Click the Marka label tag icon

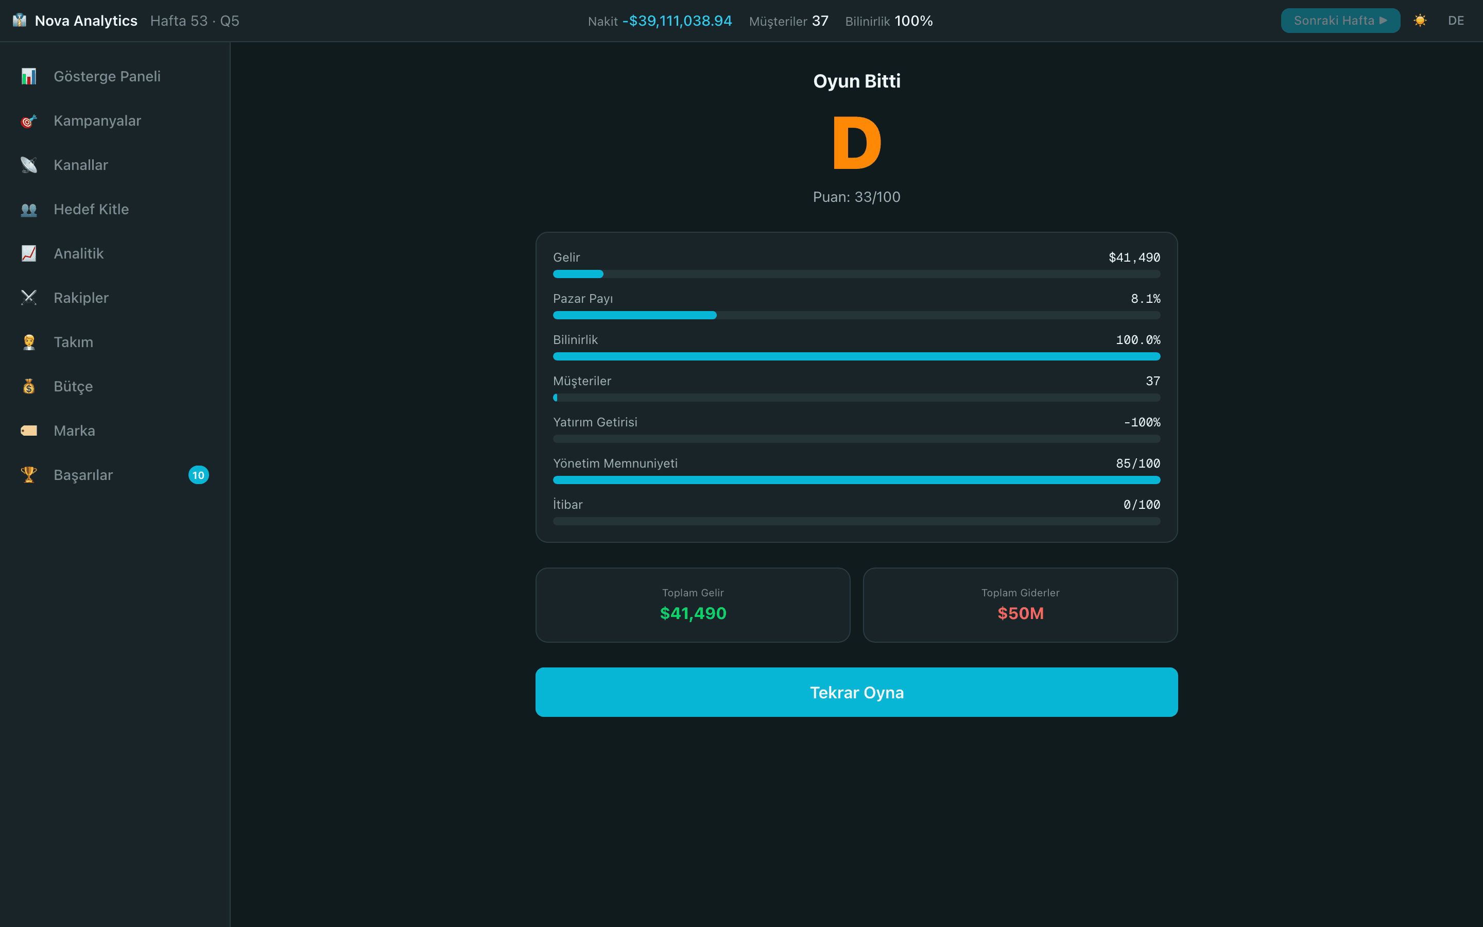(29, 431)
